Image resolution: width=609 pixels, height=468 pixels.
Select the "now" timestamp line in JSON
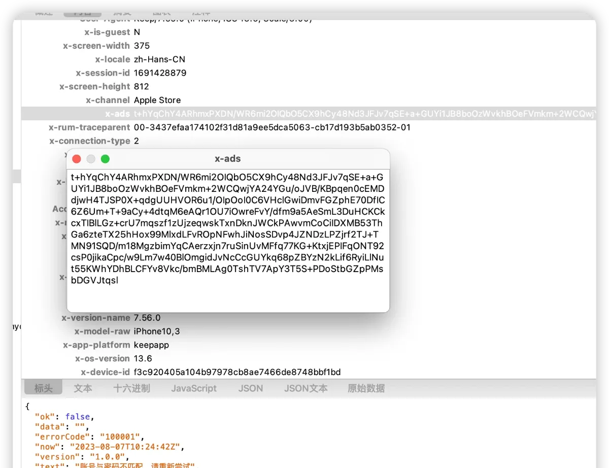click(x=110, y=447)
